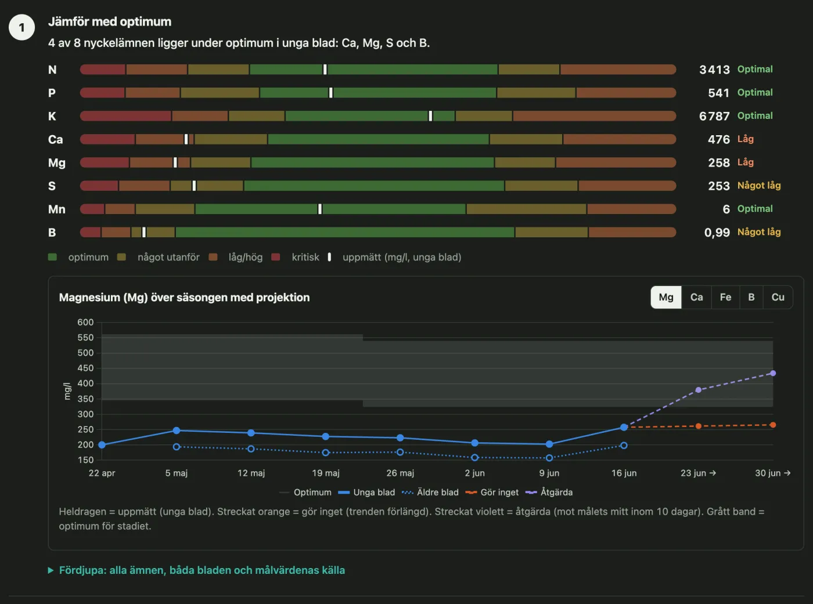This screenshot has width=813, height=604.
Task: Click the white 'uppmätt' marker legend icon
Action: pyautogui.click(x=329, y=257)
